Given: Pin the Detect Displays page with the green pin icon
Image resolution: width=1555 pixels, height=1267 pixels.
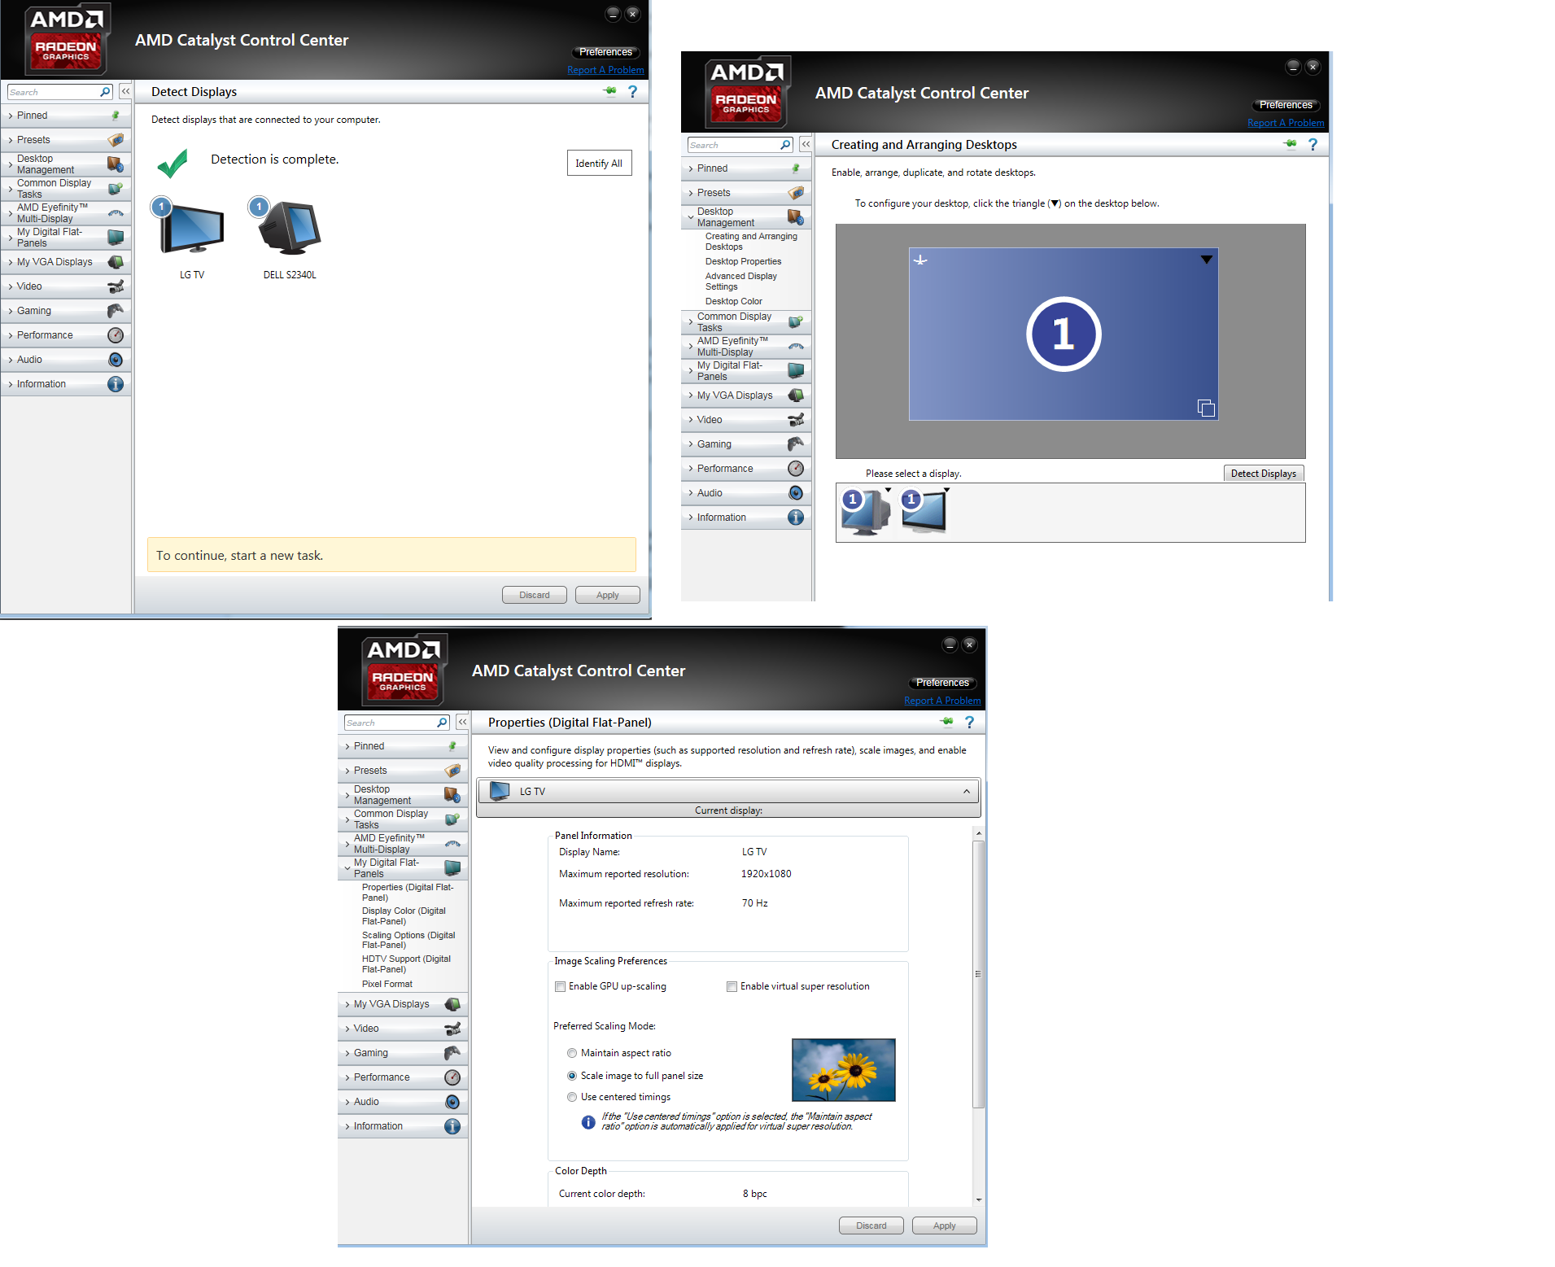Looking at the screenshot, I should click(x=609, y=91).
